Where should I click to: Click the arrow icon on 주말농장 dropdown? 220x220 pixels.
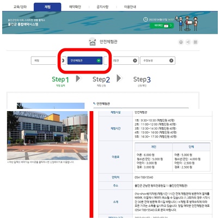(x=171, y=60)
